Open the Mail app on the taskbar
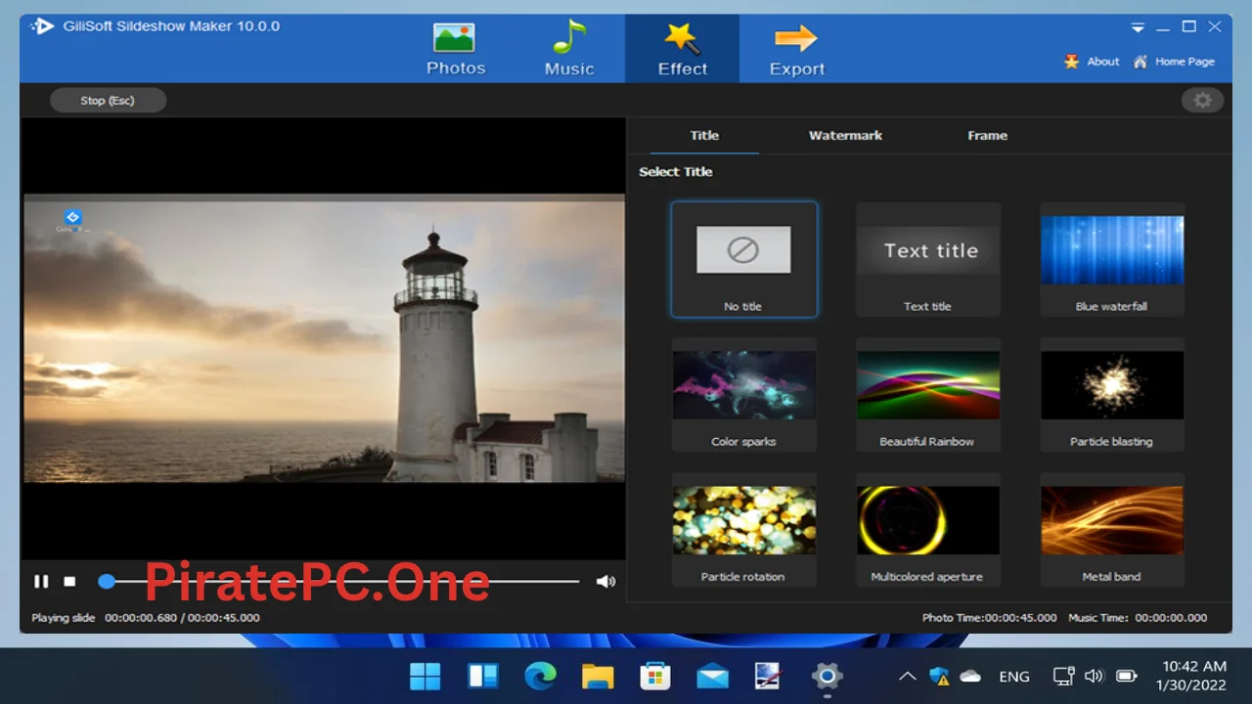 (x=712, y=676)
